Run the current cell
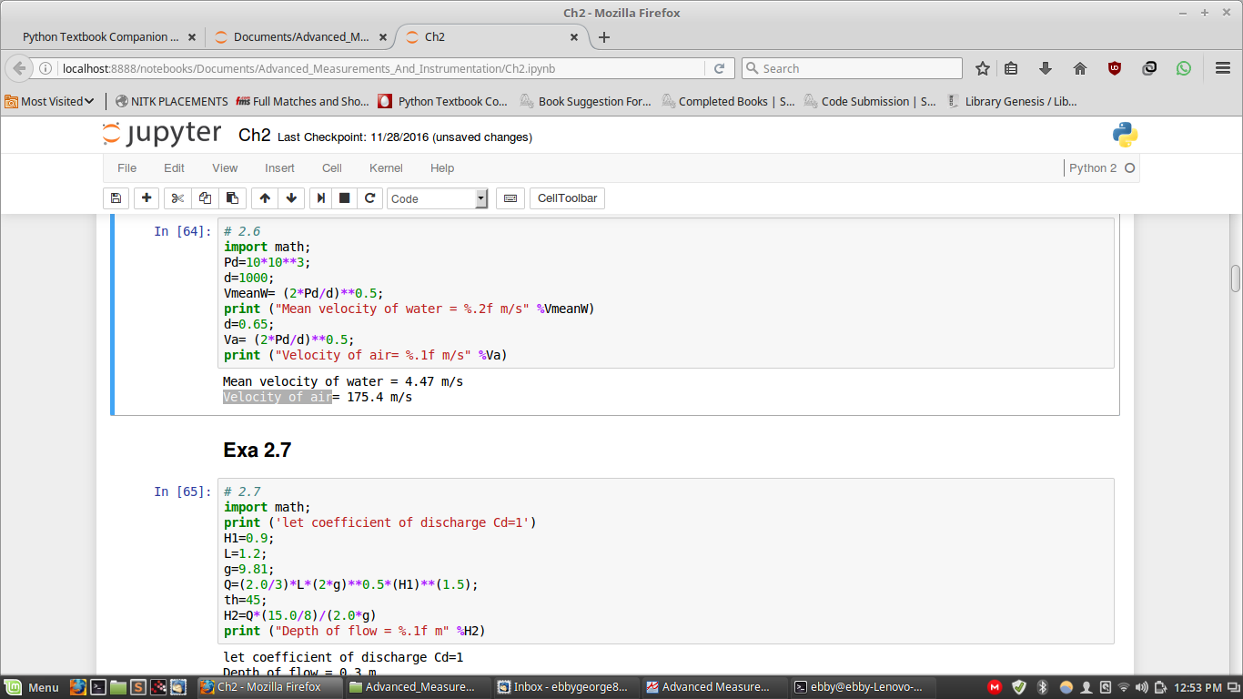 click(x=321, y=198)
